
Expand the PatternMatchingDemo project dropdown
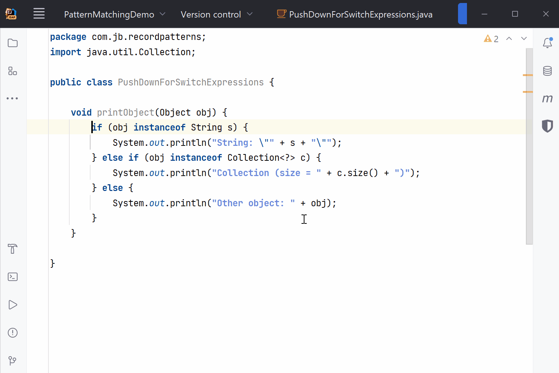[x=114, y=14]
